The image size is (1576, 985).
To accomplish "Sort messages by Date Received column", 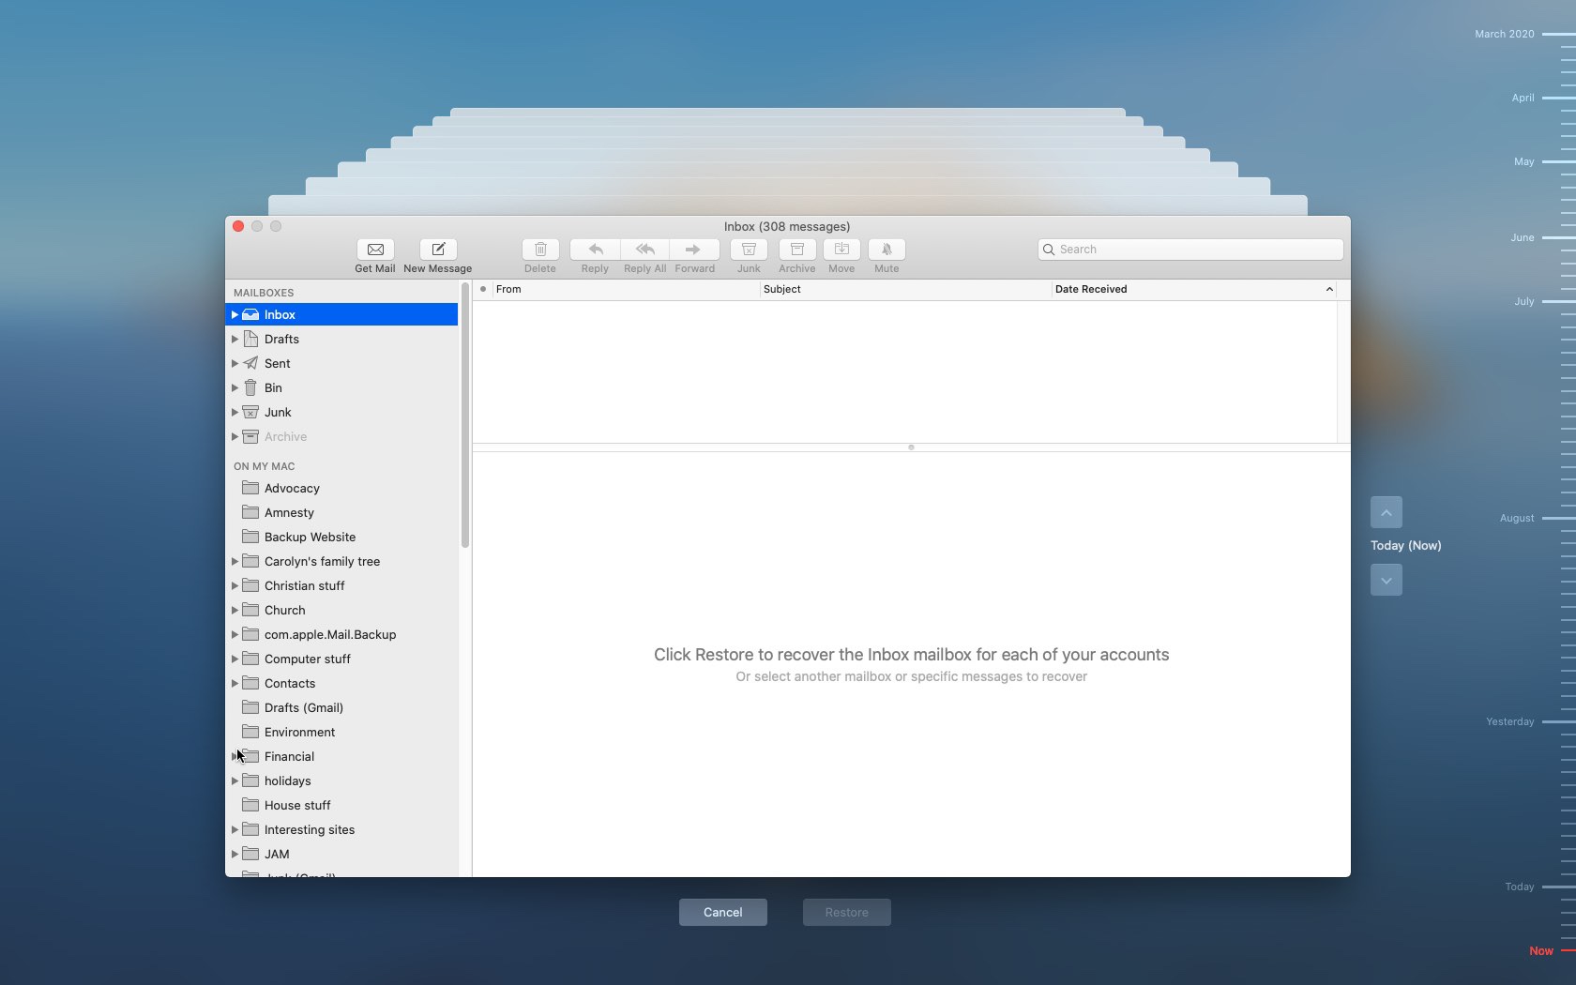I will 1194,289.
